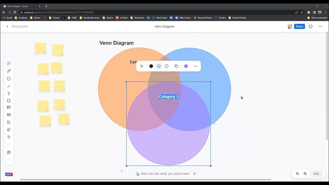The width and height of the screenshot is (329, 185).
Task: Select the Line tool
Action: pyautogui.click(x=9, y=86)
